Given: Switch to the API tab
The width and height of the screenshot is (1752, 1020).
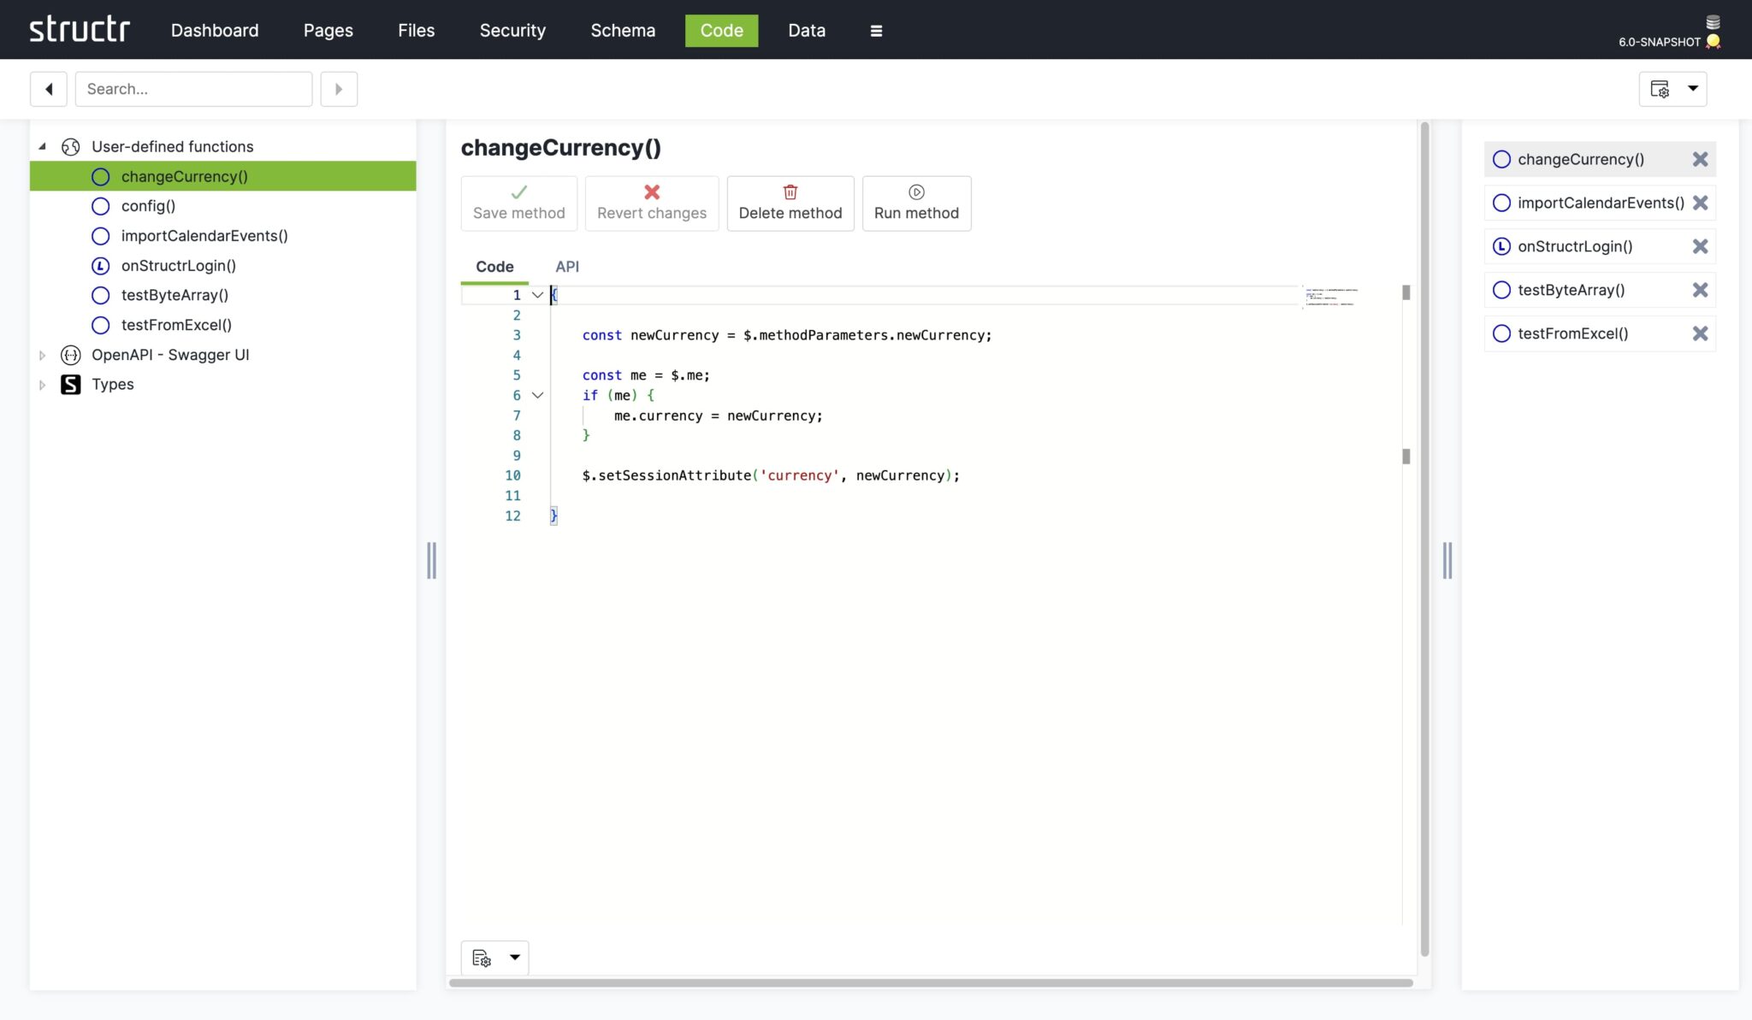Looking at the screenshot, I should (x=566, y=266).
